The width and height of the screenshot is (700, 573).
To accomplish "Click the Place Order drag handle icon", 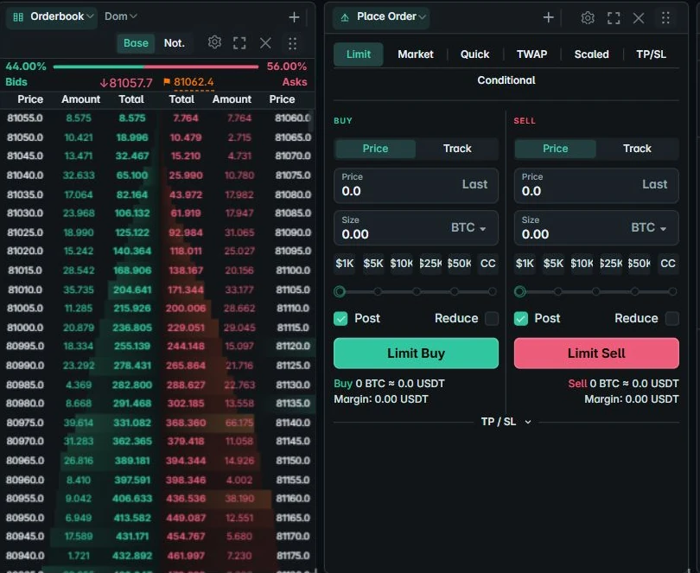I will (665, 18).
